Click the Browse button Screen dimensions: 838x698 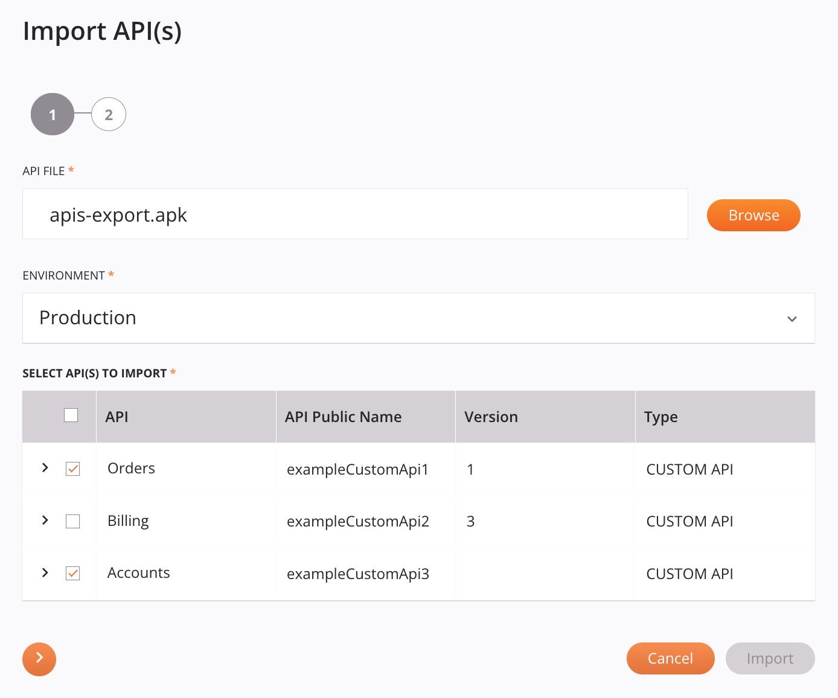[x=753, y=215]
